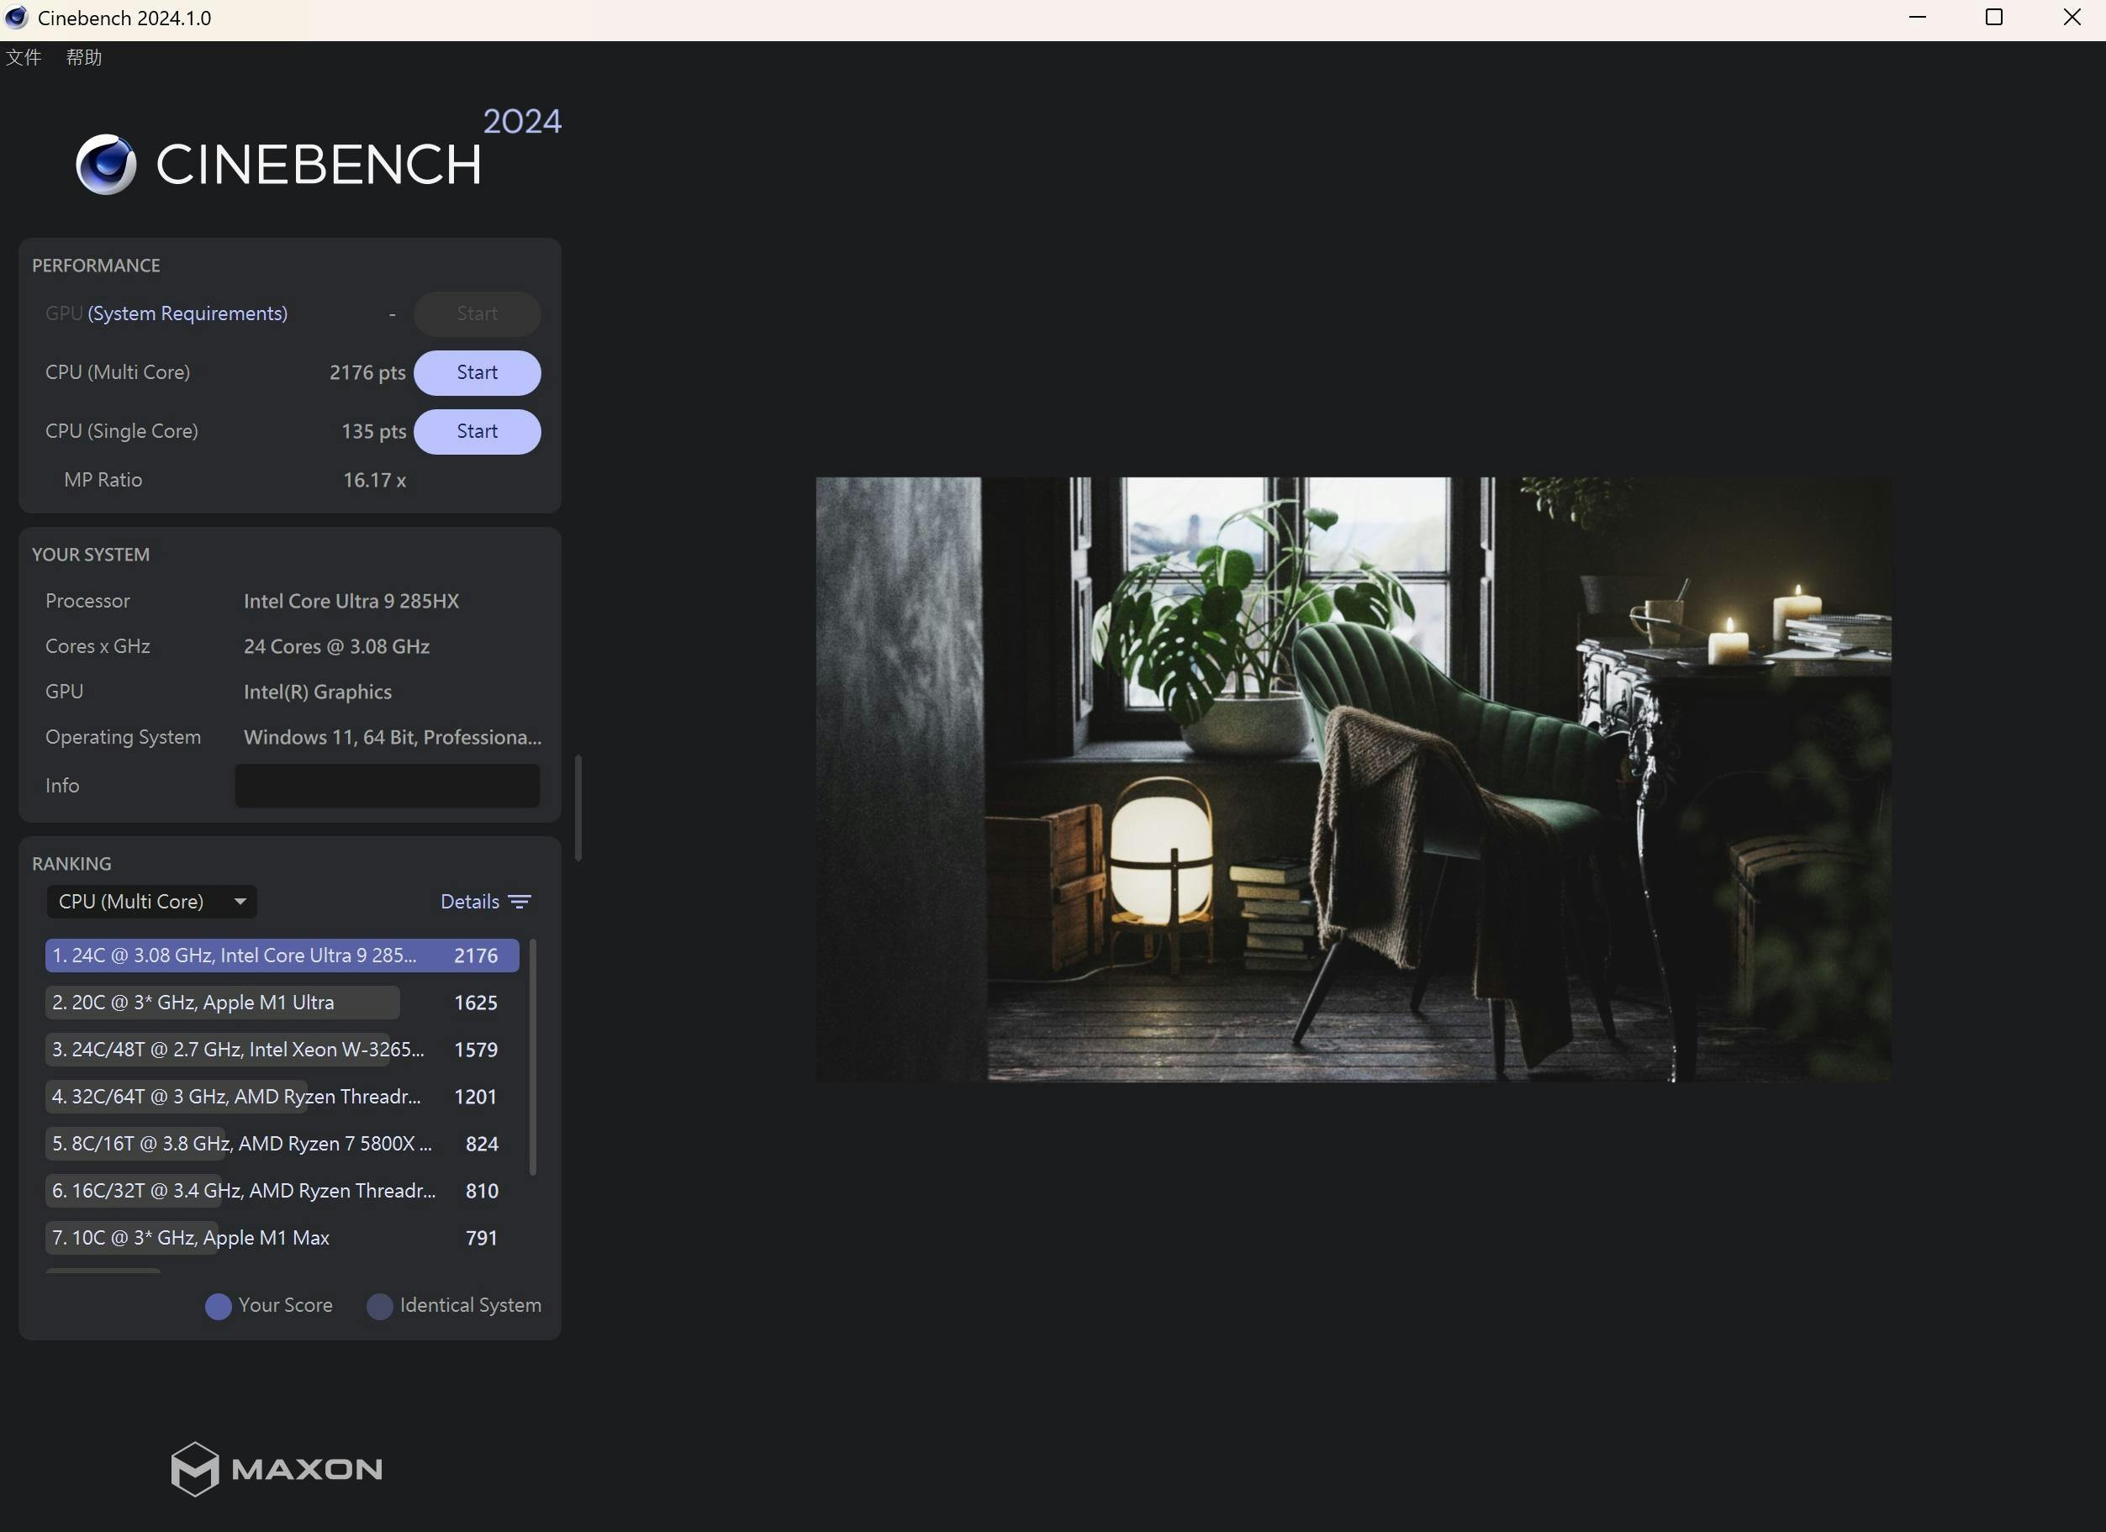Click the score 1625 in ranking
Viewport: 2106px width, 1532px height.
(x=476, y=1003)
